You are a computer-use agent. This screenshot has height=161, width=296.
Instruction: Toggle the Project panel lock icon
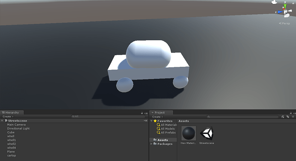[291, 113]
